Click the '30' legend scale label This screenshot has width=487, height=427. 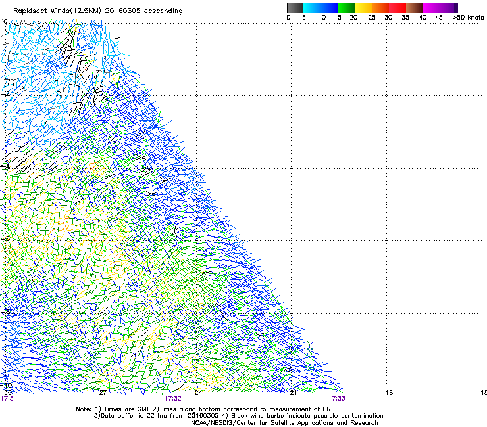pos(388,18)
